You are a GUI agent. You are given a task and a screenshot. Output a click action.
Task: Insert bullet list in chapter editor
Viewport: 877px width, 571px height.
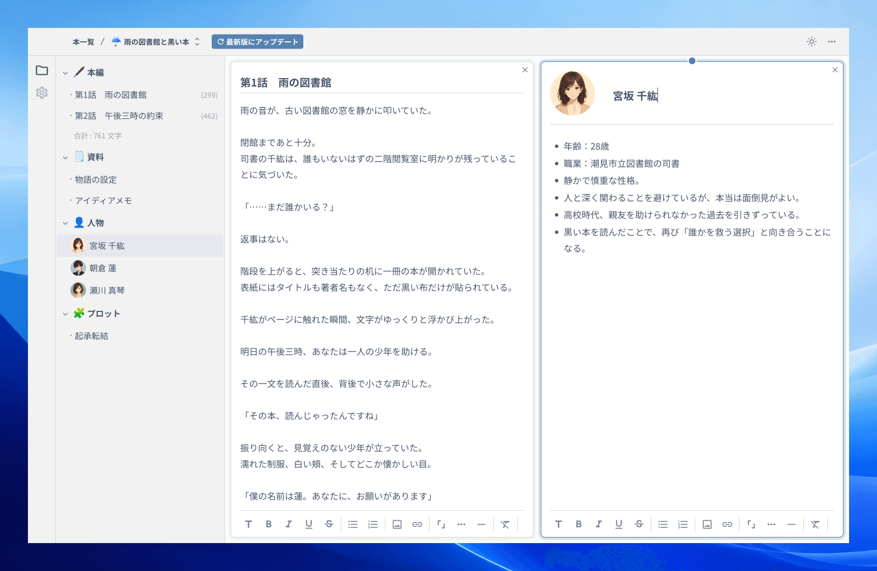click(353, 524)
